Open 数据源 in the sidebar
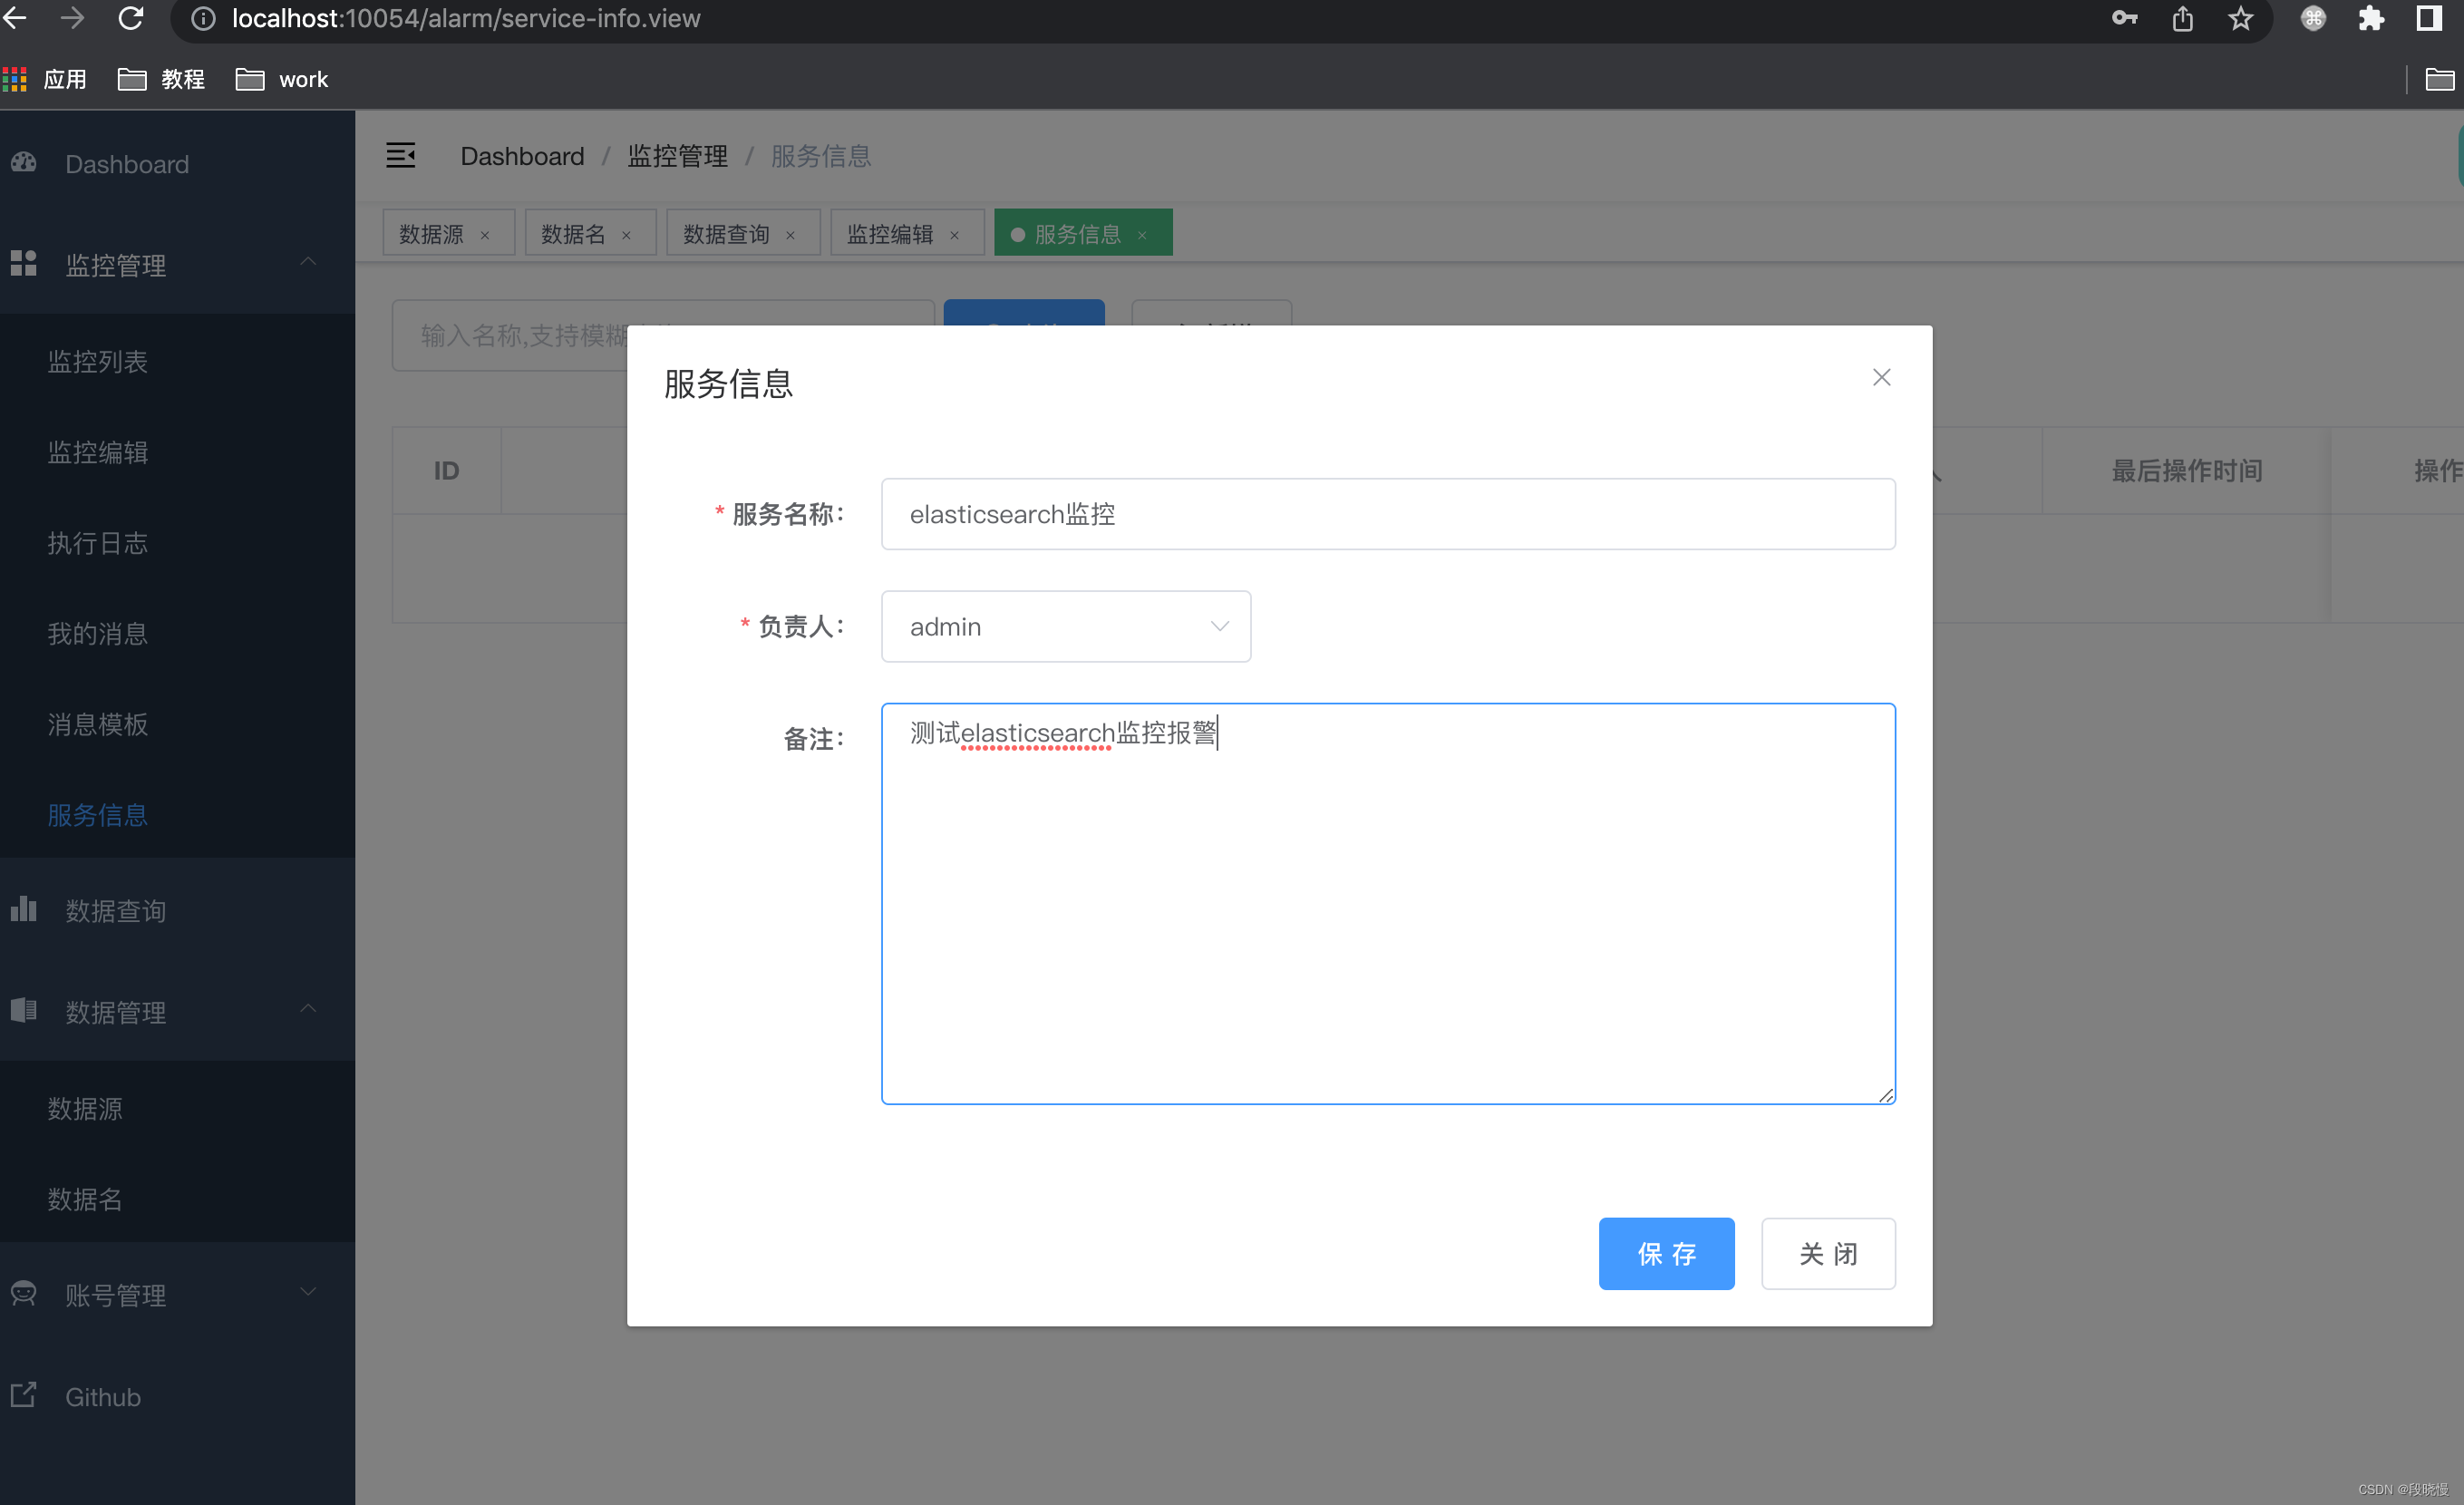2464x1505 pixels. (x=85, y=1108)
